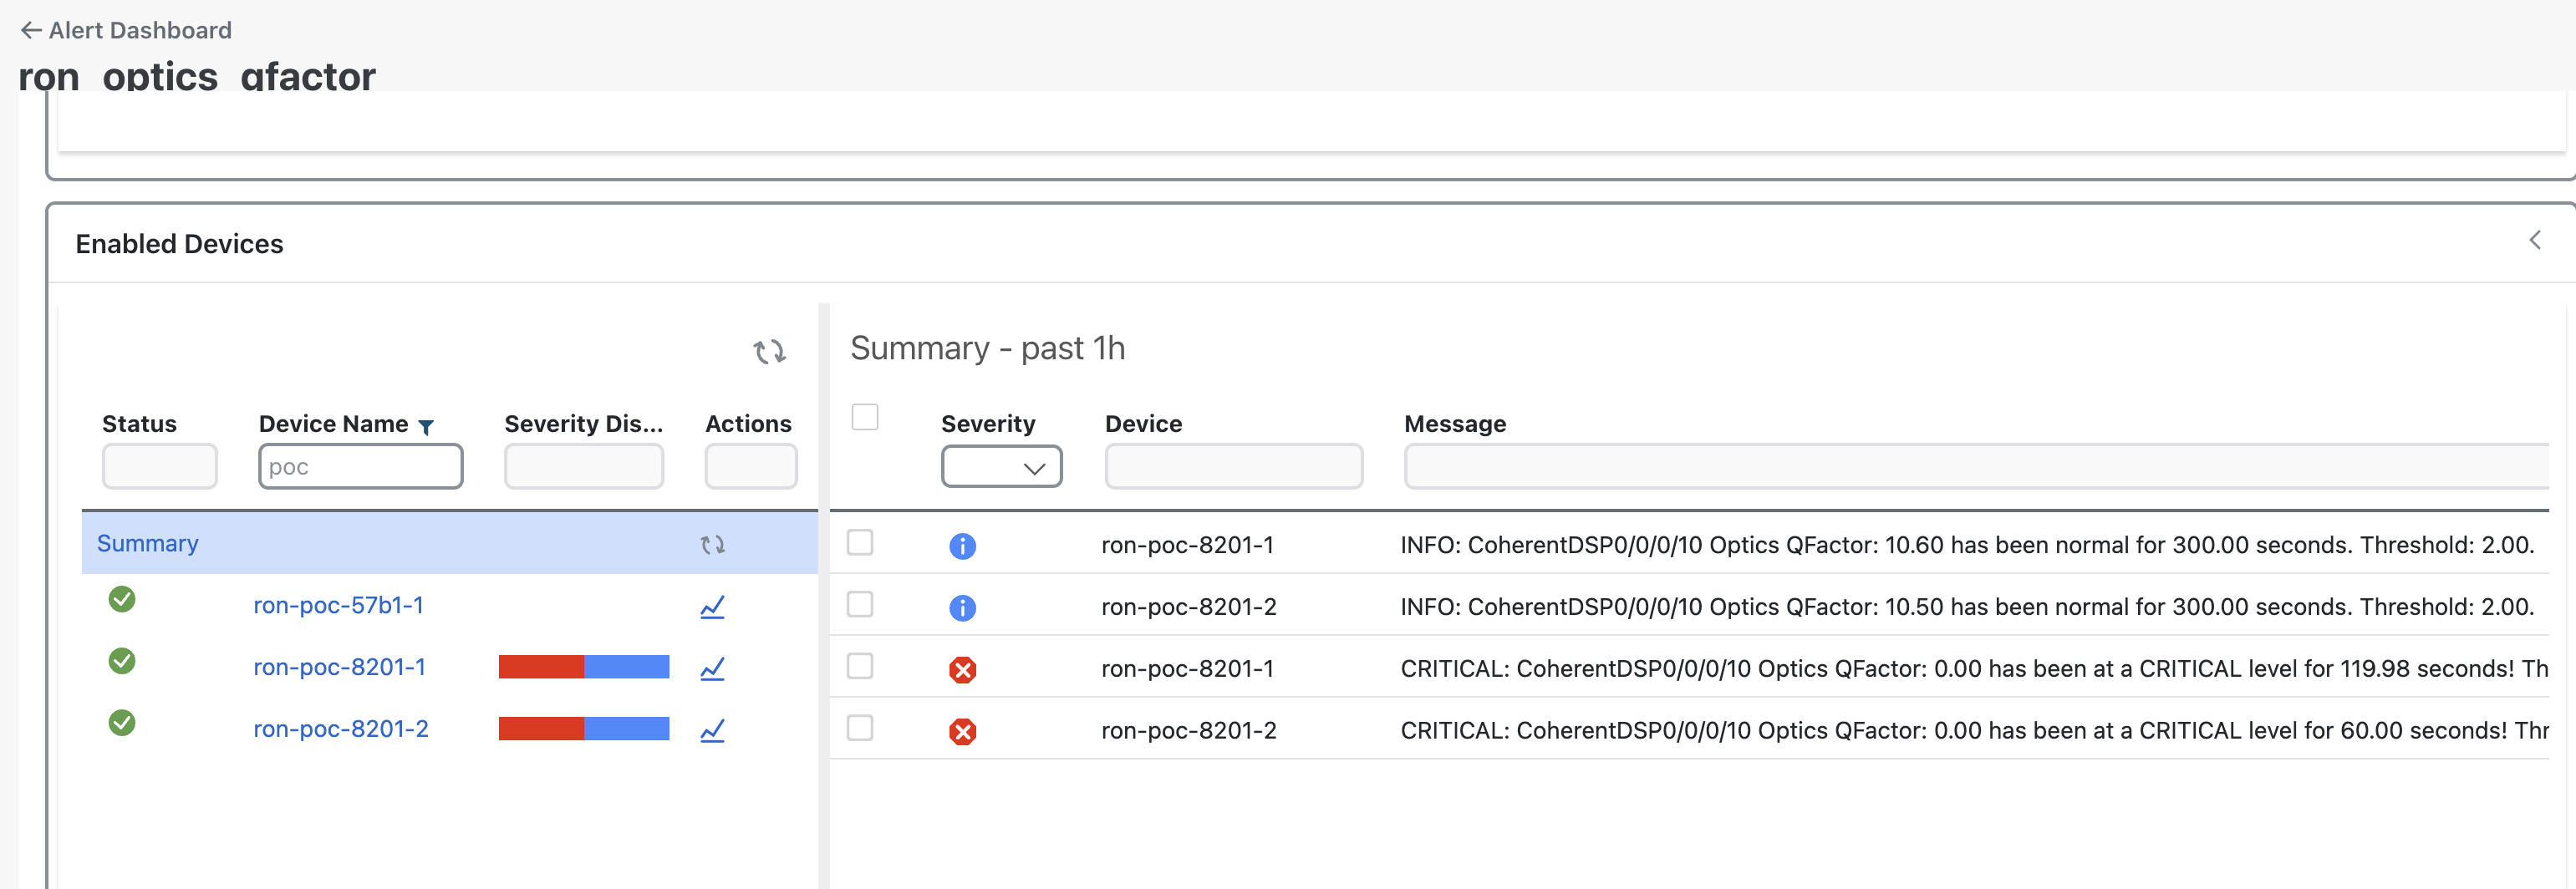The height and width of the screenshot is (889, 2576).
Task: Open the chart icon for ron-poc-8201-2
Action: [712, 731]
